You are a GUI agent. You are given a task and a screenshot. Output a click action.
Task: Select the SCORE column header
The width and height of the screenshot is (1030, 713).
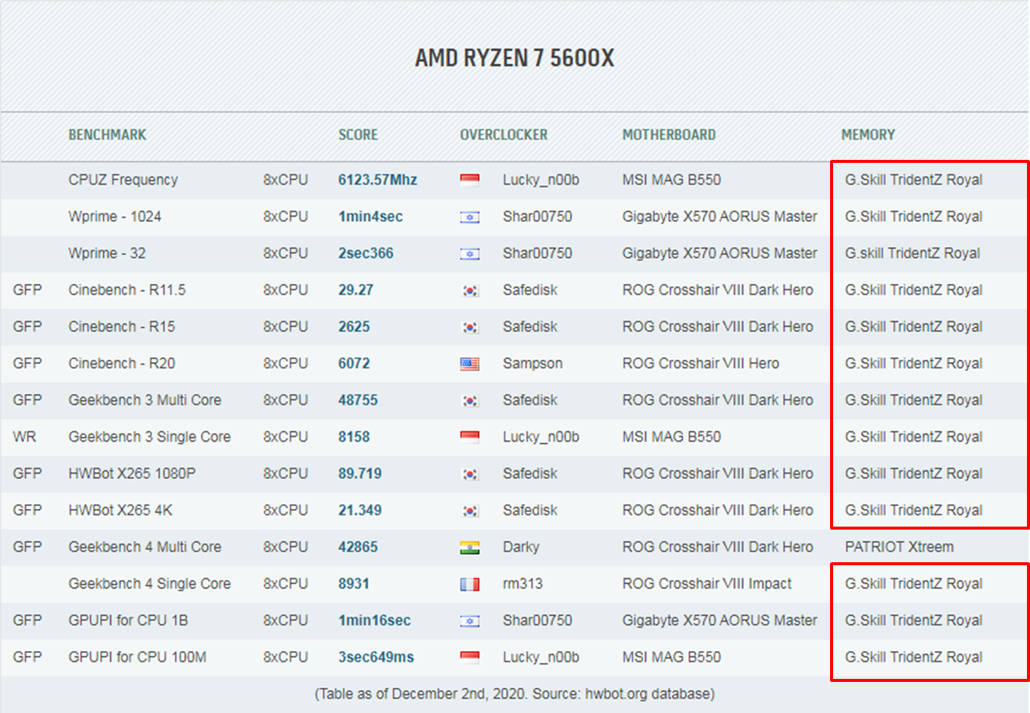click(x=357, y=135)
